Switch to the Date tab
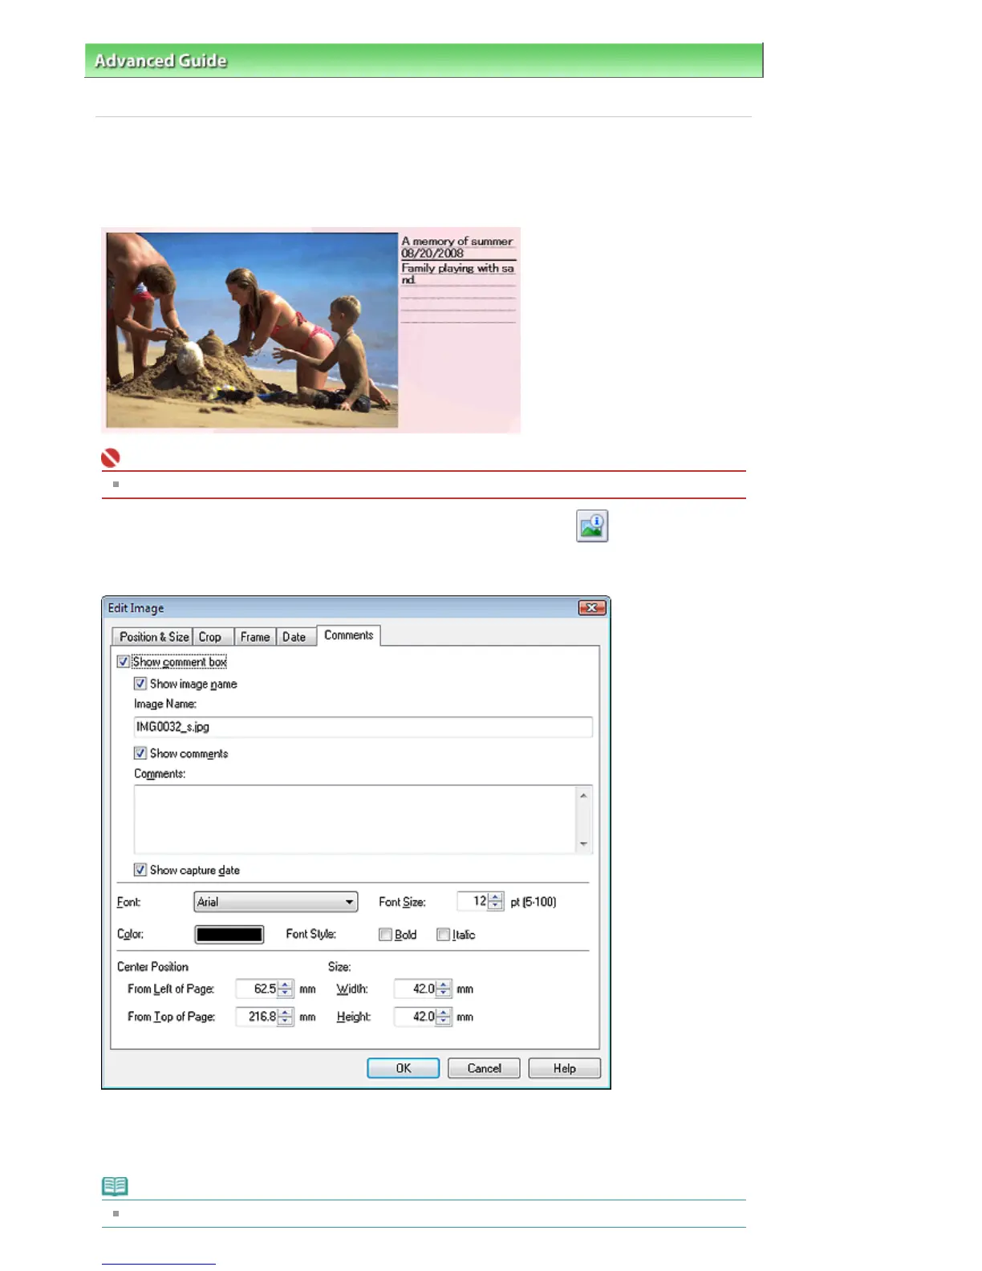The image size is (982, 1271). 294,637
